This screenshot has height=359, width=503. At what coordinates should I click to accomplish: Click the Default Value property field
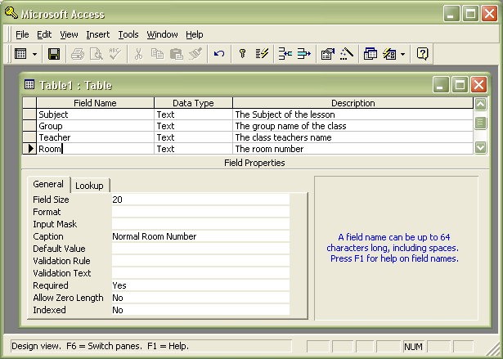tap(200, 249)
